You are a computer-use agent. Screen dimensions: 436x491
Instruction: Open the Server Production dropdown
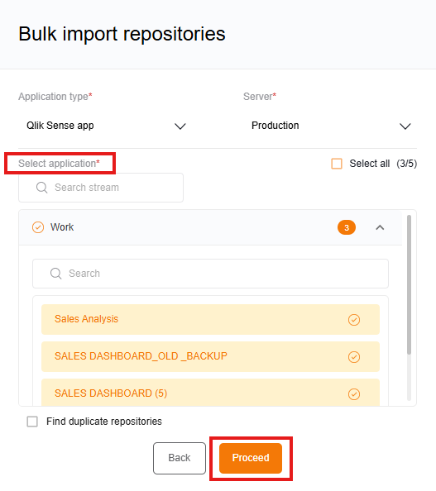331,126
